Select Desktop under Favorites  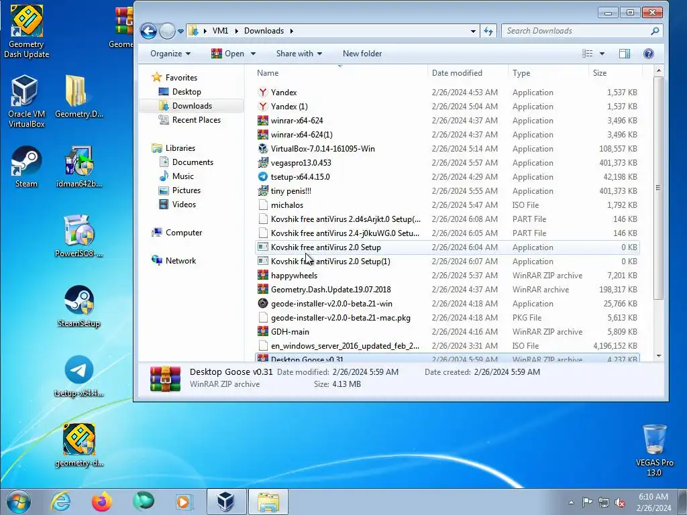[187, 91]
